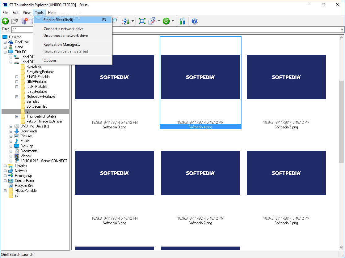This screenshot has height=258, width=345.
Task: Click the Network icon in the tree
Action: (11, 171)
